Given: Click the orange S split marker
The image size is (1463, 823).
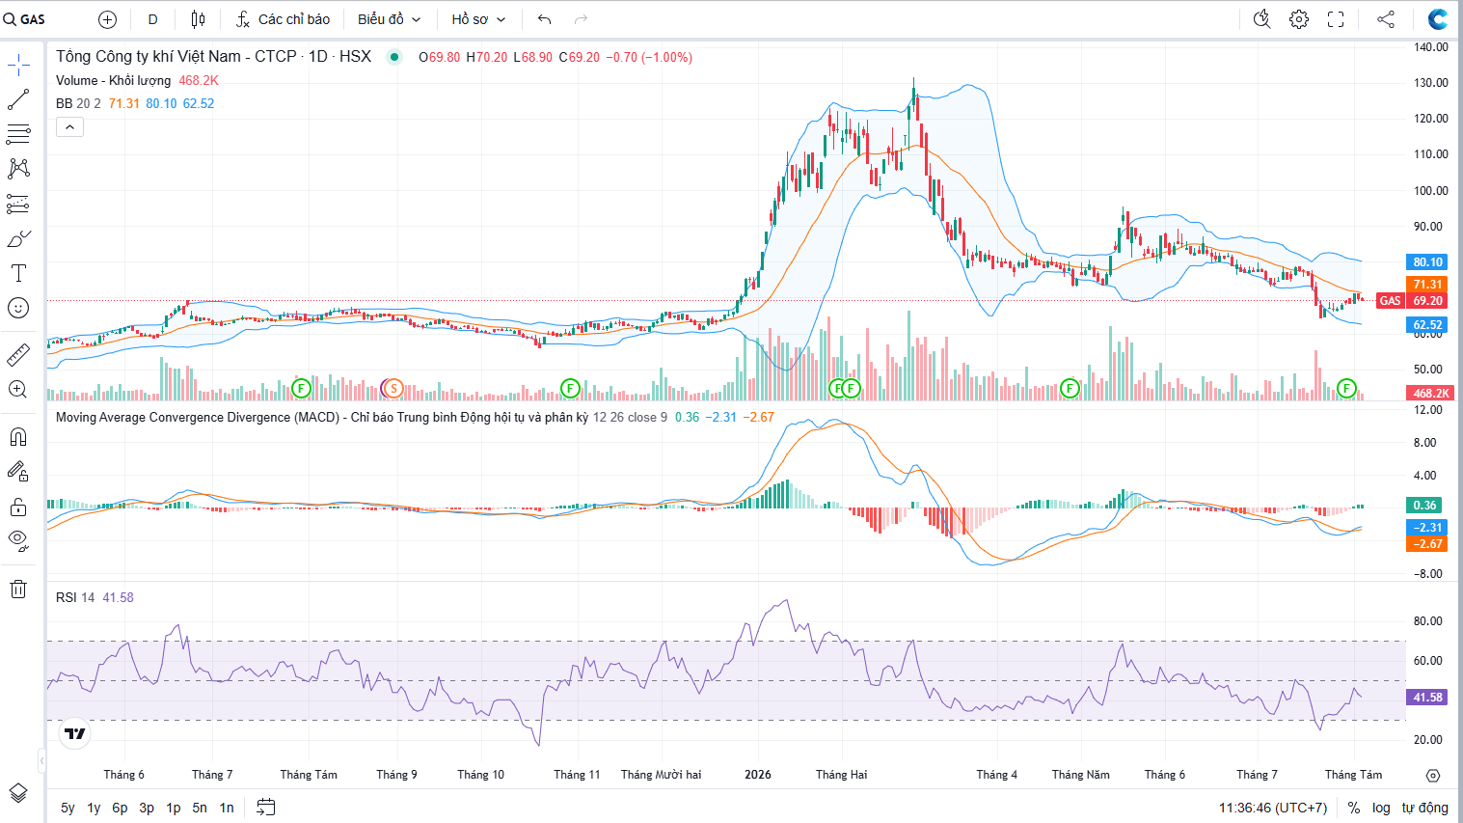Looking at the screenshot, I should pyautogui.click(x=393, y=388).
